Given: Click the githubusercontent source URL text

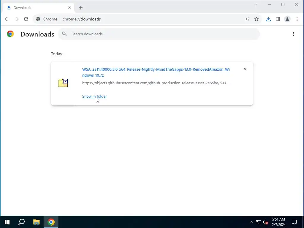Looking at the screenshot, I should pos(155,83).
